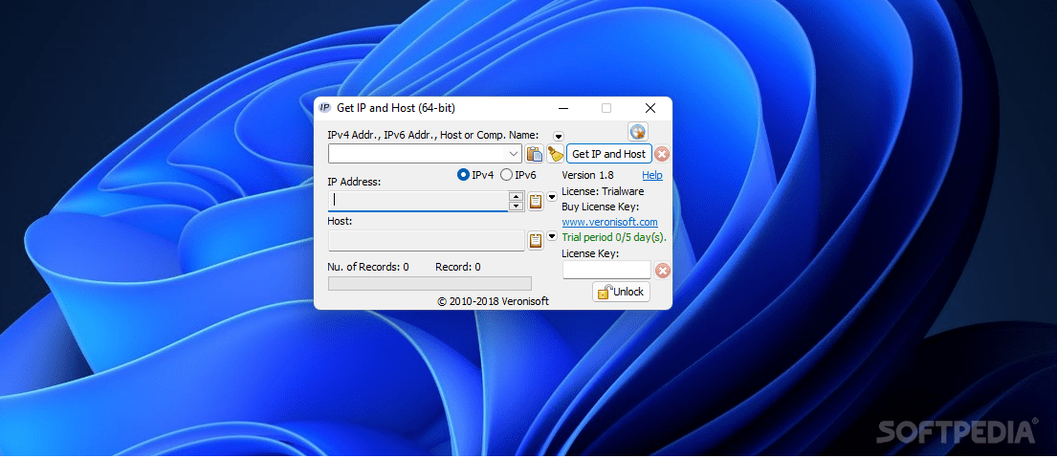Open the Help link
The height and width of the screenshot is (458, 1057).
pos(652,175)
